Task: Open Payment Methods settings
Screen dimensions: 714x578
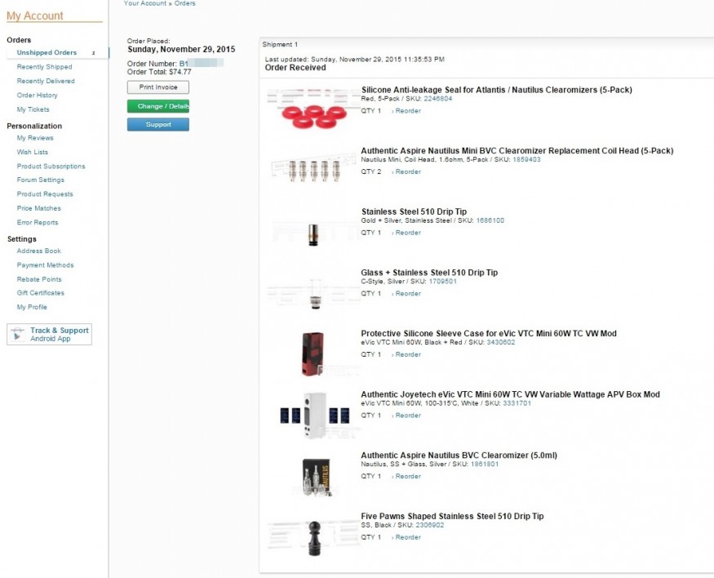Action: pos(45,265)
